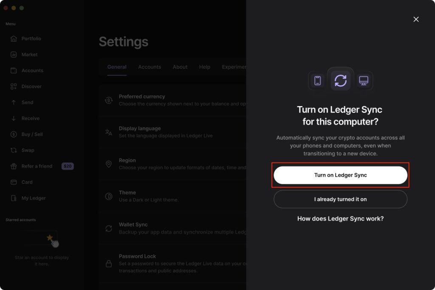
Task: Click the Card icon in sidebar
Action: pyautogui.click(x=14, y=182)
